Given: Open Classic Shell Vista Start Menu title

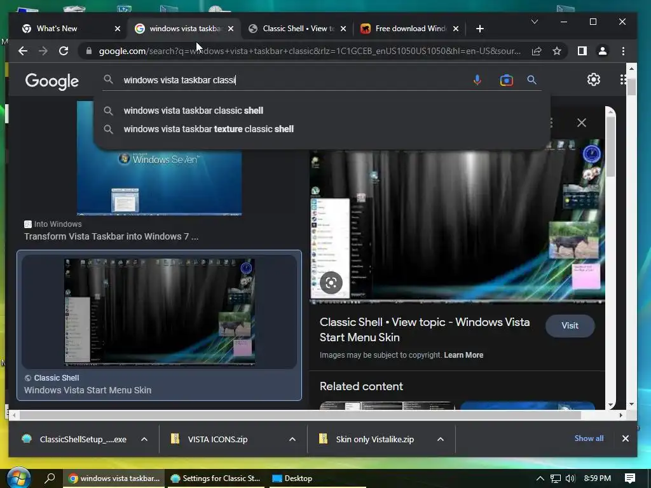Looking at the screenshot, I should pyautogui.click(x=424, y=330).
